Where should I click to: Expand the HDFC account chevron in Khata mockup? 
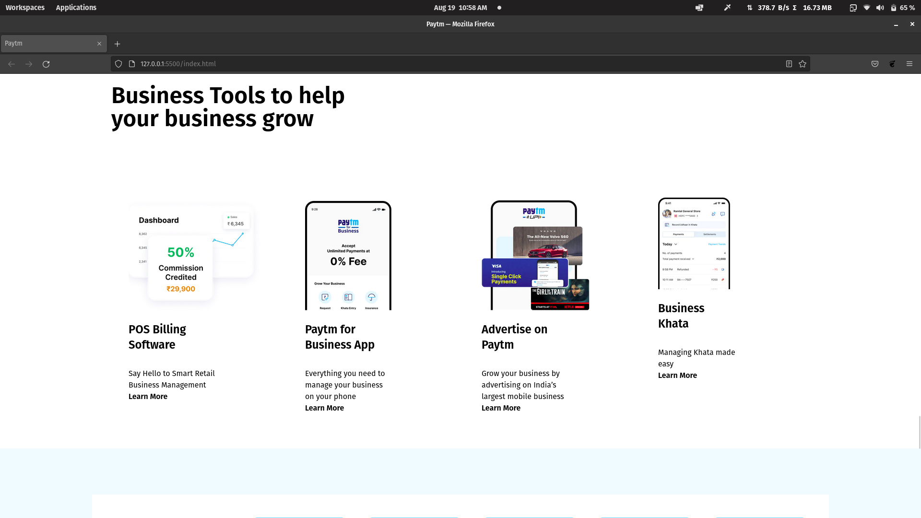pos(697,216)
